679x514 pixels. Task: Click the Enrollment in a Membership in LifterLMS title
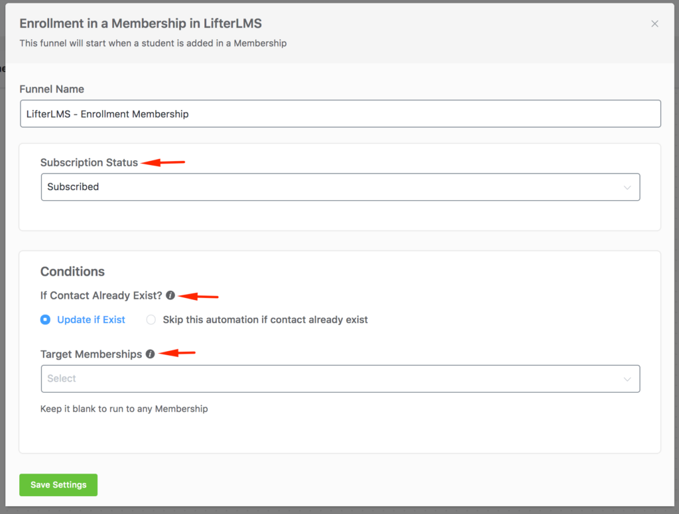(141, 23)
